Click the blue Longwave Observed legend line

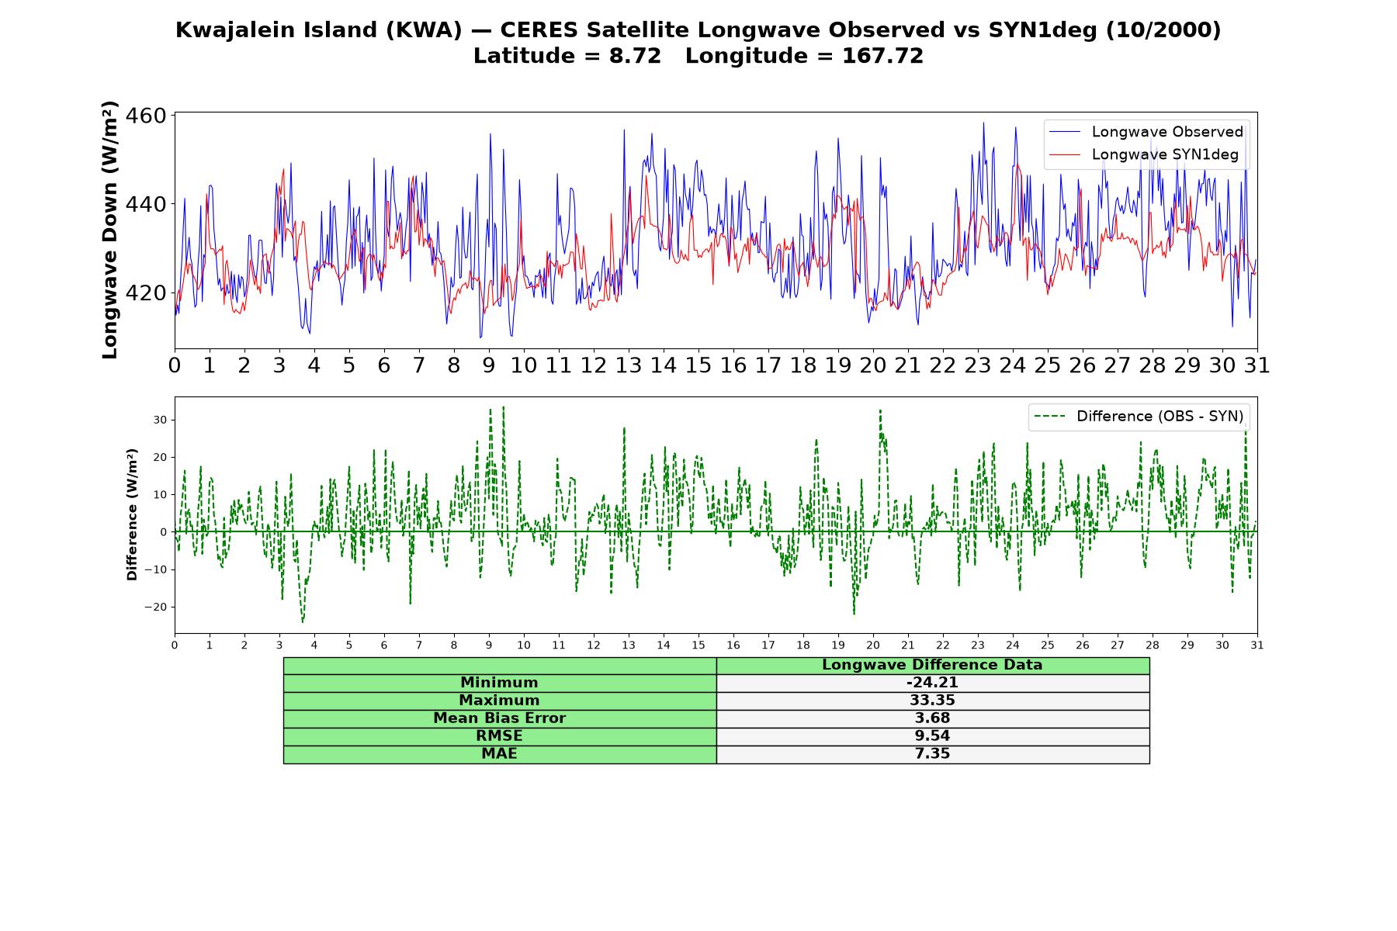(1064, 132)
